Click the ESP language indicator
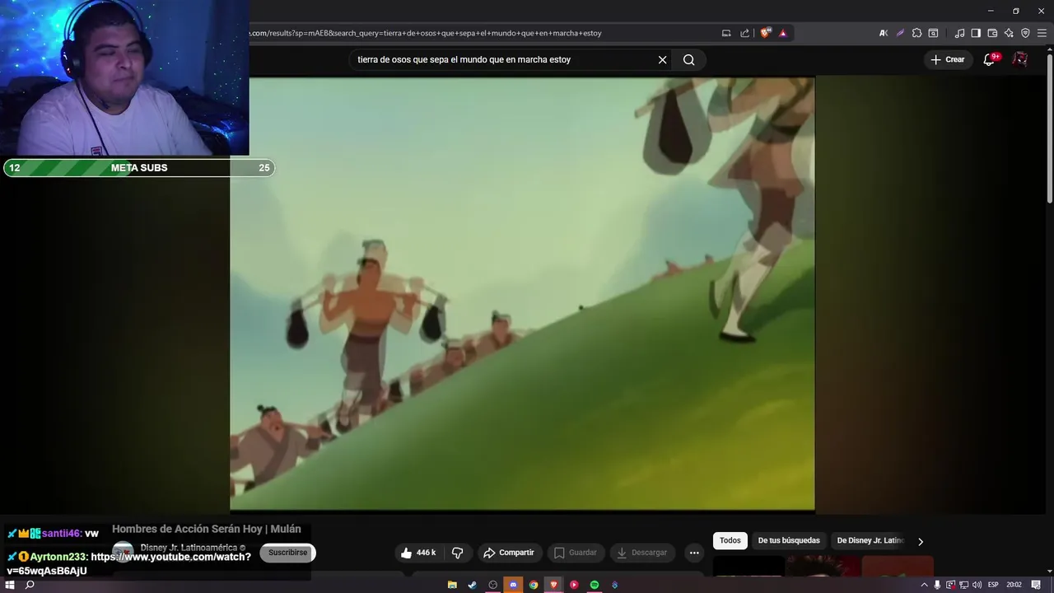Viewport: 1054px width, 593px height. tap(993, 585)
